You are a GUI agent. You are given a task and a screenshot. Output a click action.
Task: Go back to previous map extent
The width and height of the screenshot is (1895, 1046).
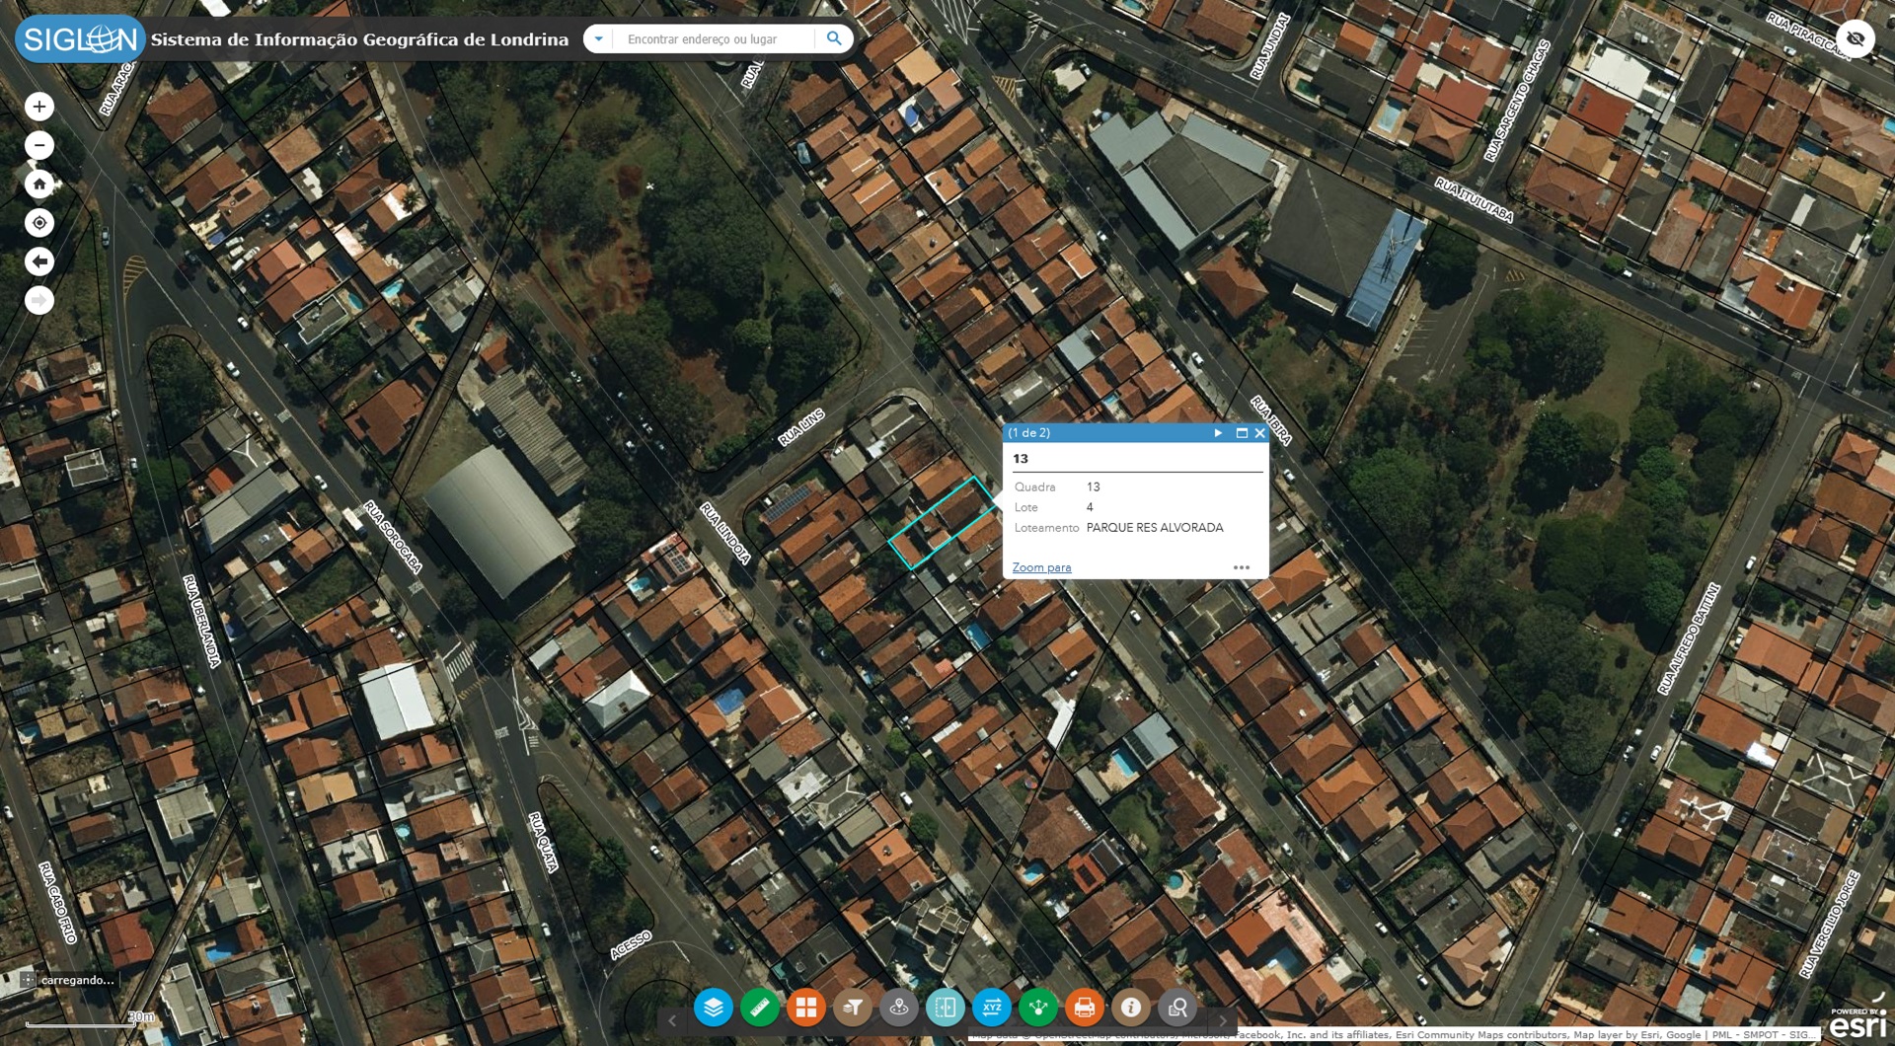[x=39, y=261]
